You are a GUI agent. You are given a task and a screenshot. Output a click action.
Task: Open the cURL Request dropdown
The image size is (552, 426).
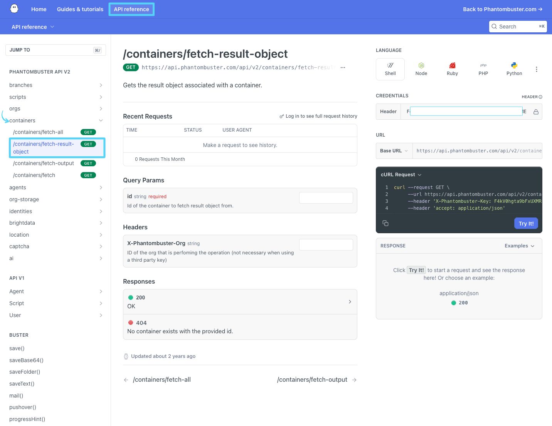pos(401,175)
